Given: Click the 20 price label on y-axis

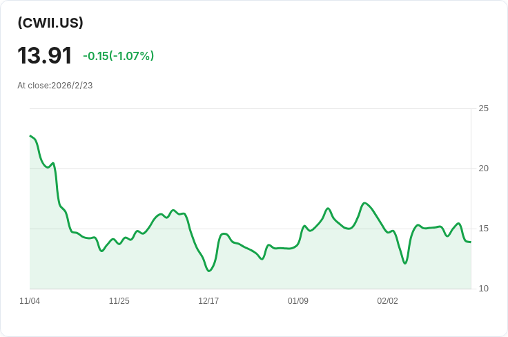Looking at the screenshot, I should [x=483, y=168].
